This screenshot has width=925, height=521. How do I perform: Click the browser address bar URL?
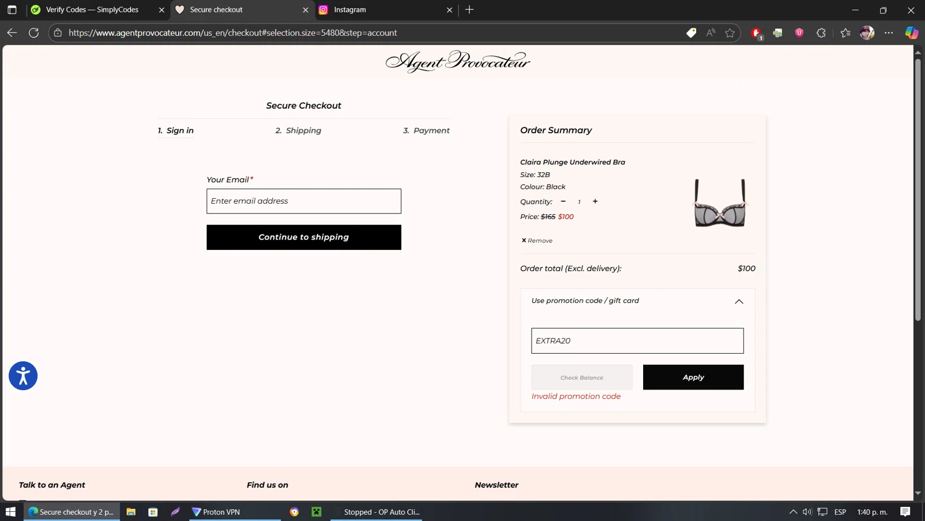tap(232, 33)
